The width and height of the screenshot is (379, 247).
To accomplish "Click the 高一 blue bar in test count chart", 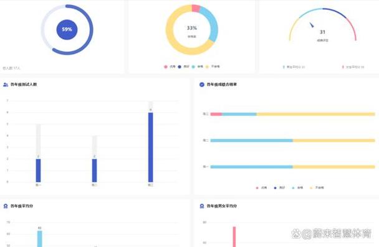I will [x=38, y=170].
